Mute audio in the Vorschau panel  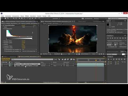120,38
